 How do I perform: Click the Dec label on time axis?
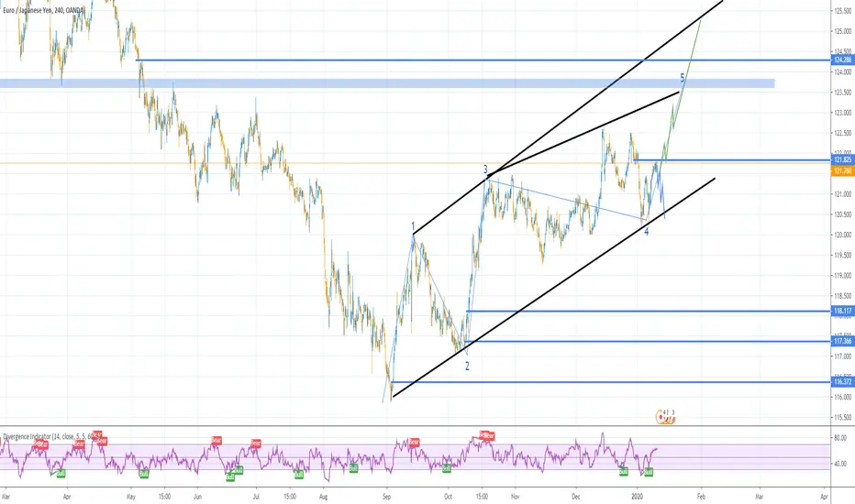(576, 497)
